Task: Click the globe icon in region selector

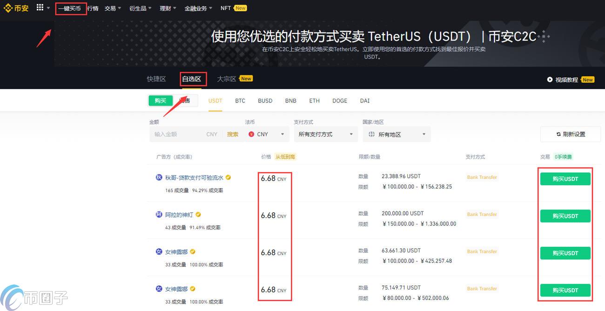Action: coord(371,134)
